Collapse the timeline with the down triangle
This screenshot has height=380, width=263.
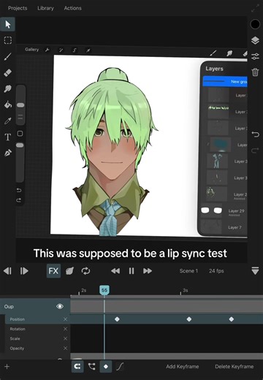pyautogui.click(x=255, y=271)
